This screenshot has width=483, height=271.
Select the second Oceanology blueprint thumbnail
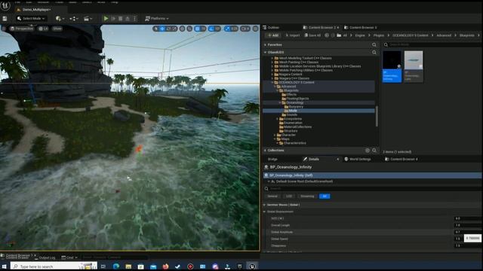tap(414, 67)
